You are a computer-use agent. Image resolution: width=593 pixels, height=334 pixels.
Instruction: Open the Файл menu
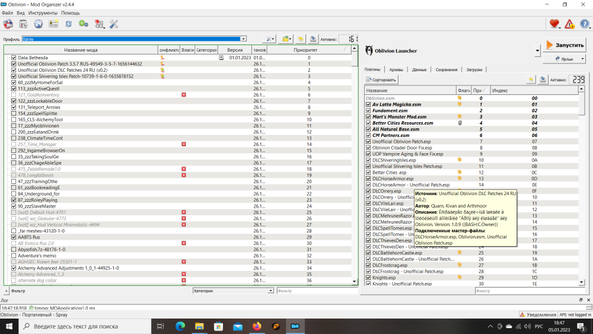[7, 13]
